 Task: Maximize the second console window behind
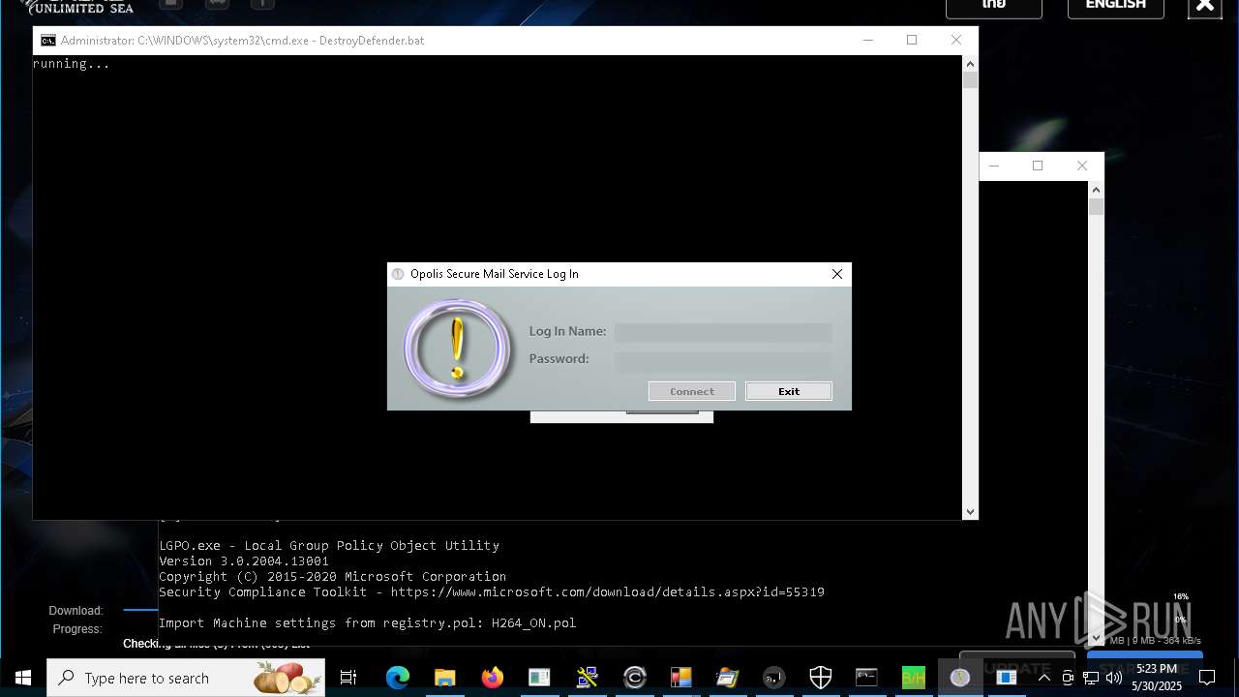pos(1038,166)
